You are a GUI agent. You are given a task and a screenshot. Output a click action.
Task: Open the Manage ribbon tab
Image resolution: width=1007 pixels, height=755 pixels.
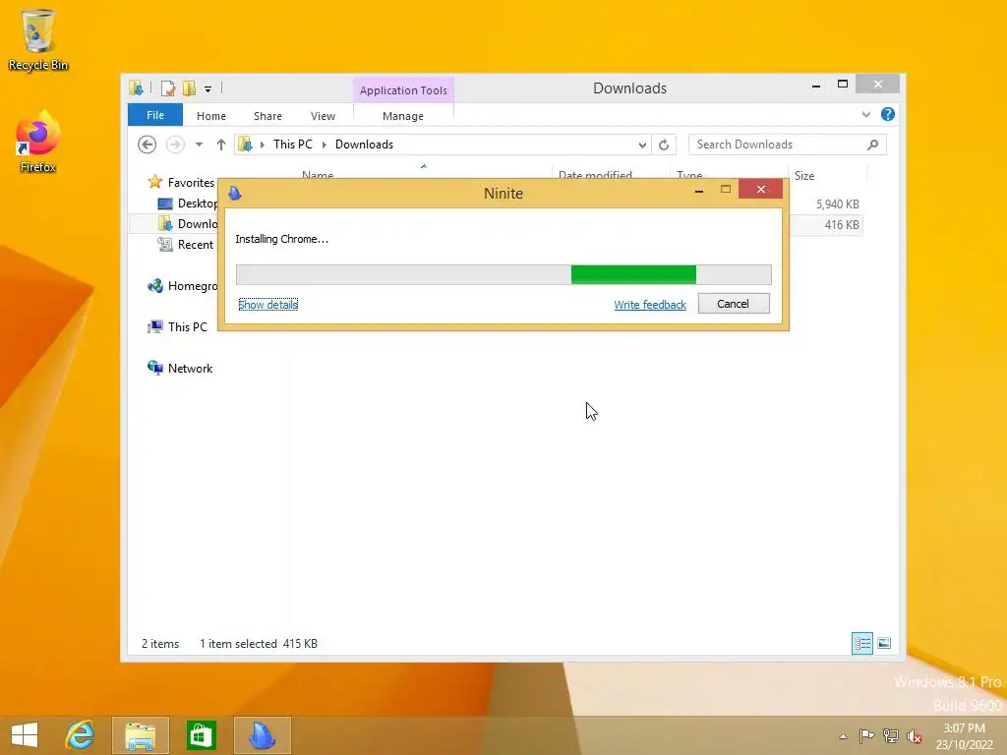403,116
